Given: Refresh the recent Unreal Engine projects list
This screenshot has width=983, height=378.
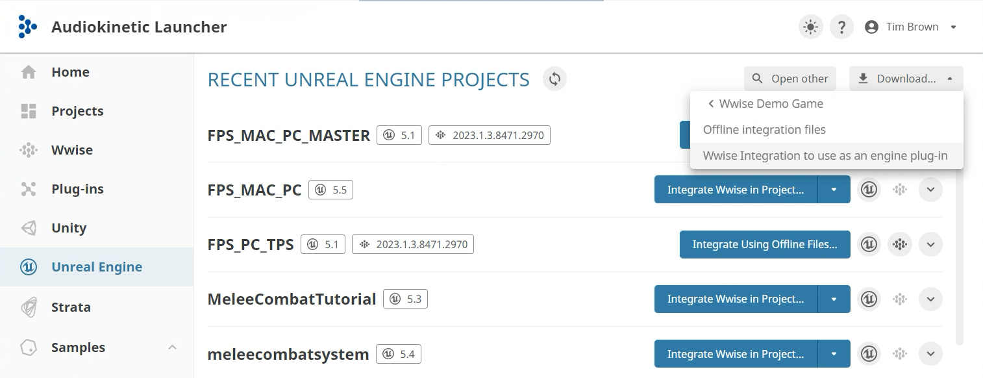Looking at the screenshot, I should [554, 79].
